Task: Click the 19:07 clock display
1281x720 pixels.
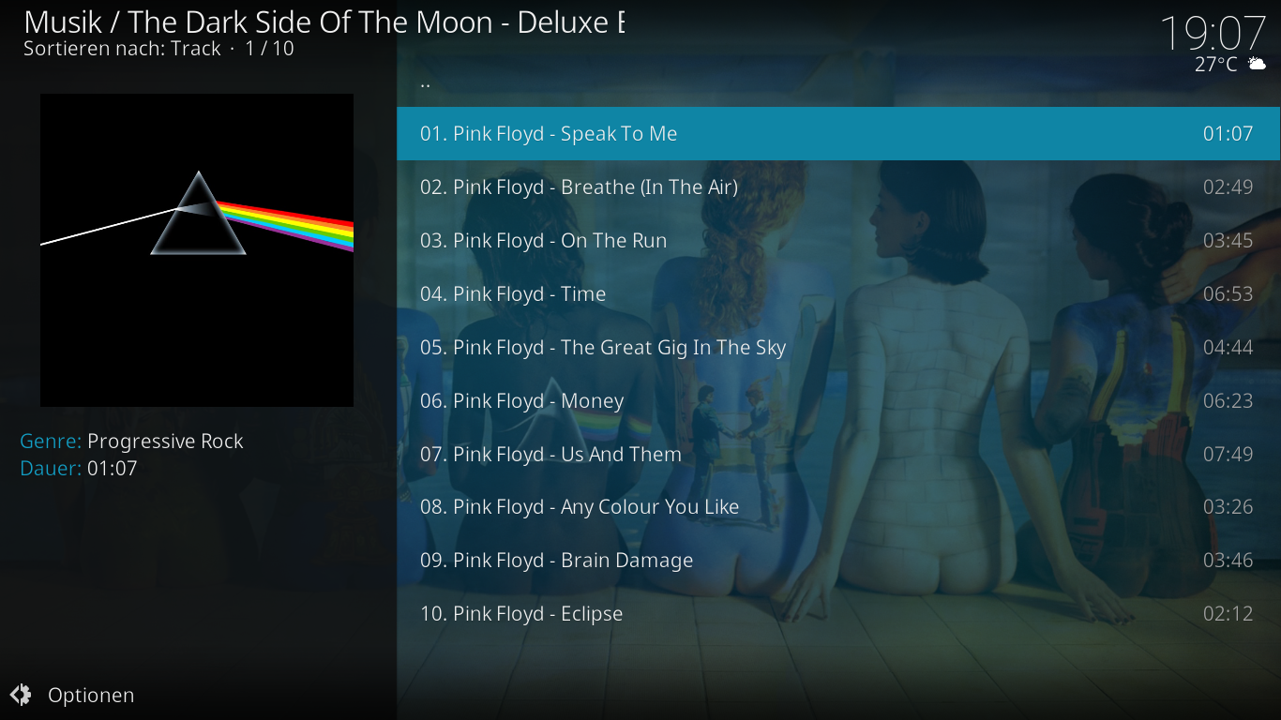Action: coord(1213,33)
